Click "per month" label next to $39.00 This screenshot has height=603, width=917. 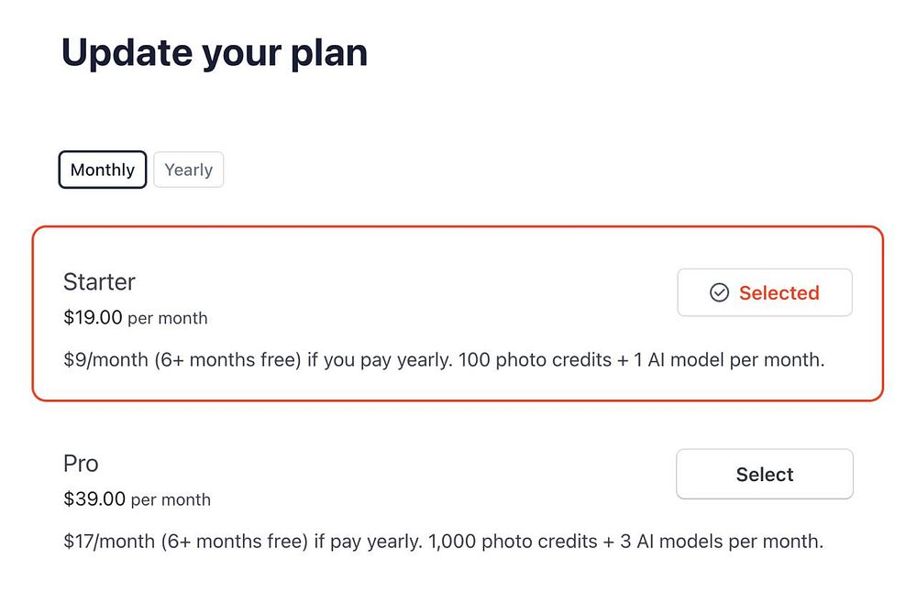pos(171,500)
